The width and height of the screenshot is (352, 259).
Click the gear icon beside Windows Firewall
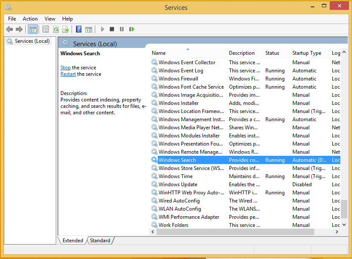point(154,78)
